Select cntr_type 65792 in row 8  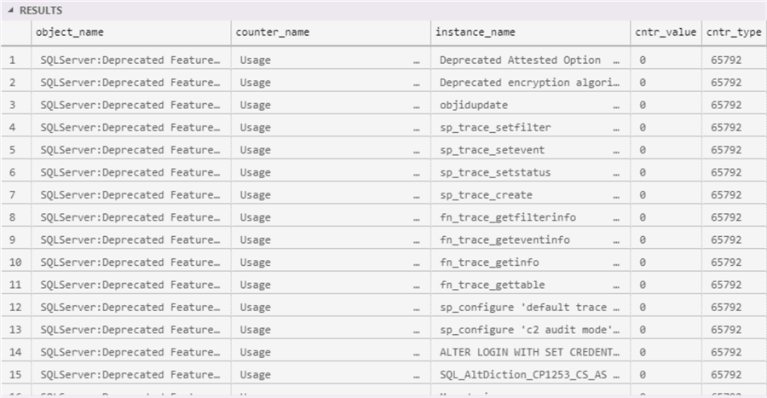[x=734, y=217]
